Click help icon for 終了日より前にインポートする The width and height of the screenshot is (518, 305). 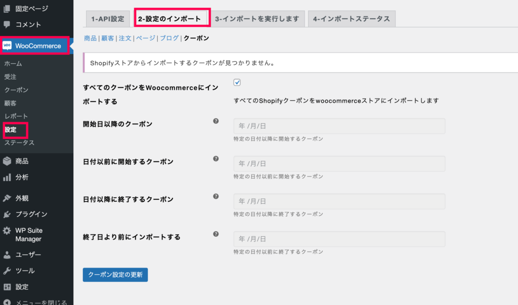click(x=215, y=234)
